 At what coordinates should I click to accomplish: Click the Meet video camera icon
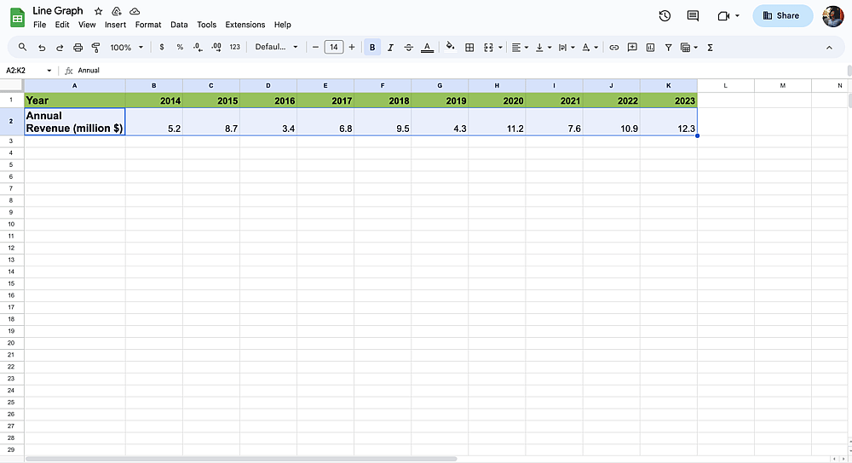(723, 15)
